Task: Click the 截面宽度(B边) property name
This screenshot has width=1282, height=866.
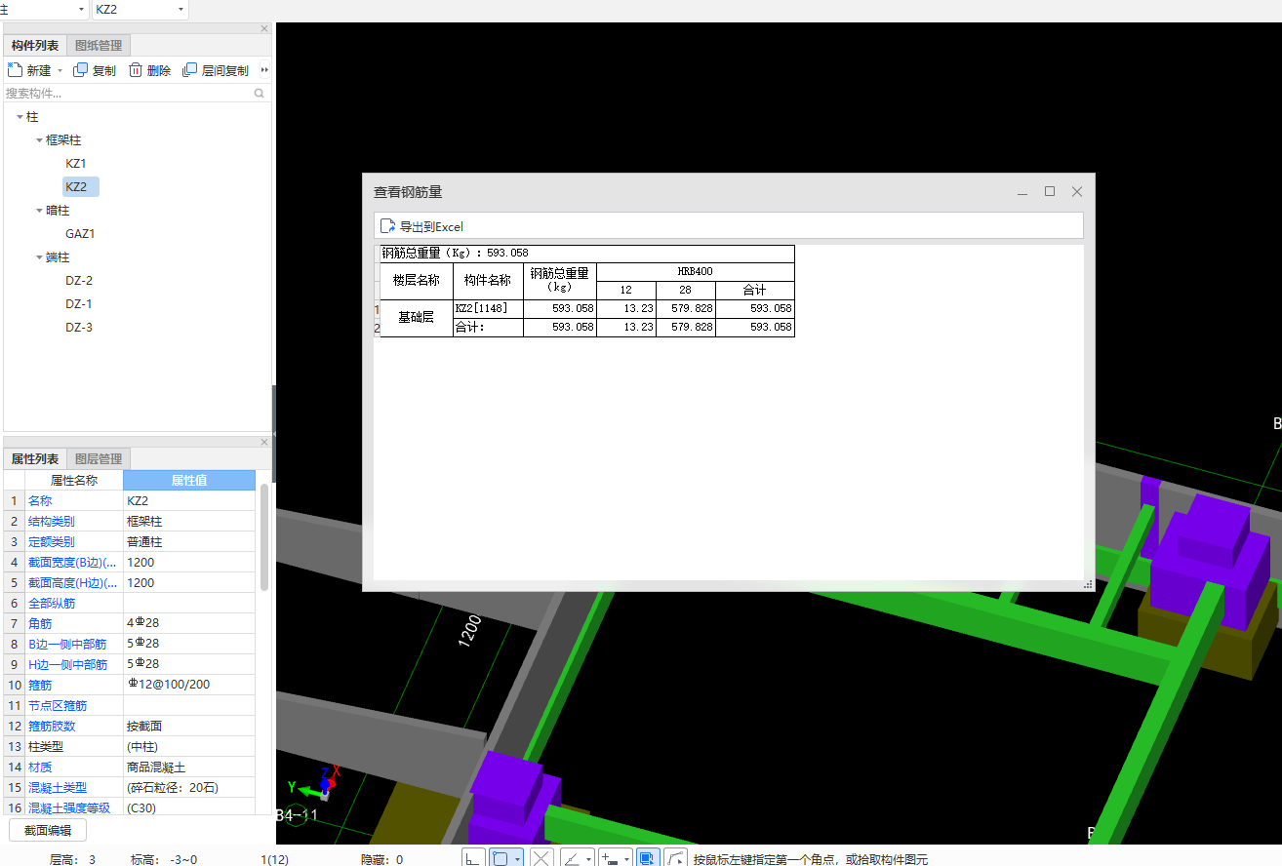Action: (x=73, y=562)
